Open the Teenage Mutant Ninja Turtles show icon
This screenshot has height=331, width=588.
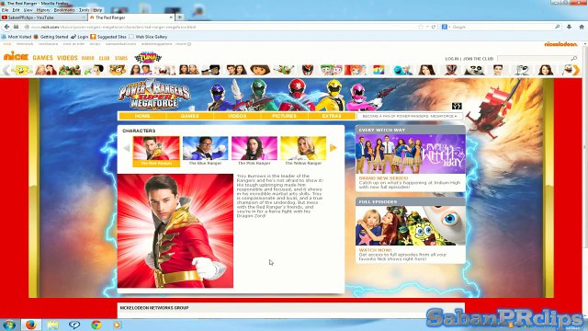(70, 70)
